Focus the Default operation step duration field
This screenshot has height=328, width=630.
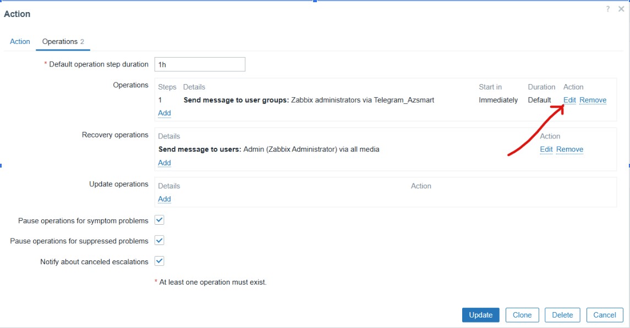[x=200, y=64]
